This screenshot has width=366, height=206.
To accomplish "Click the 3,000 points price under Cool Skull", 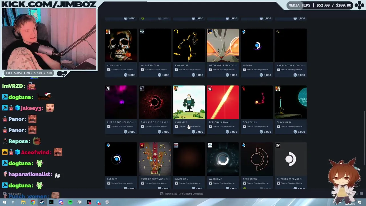I will pyautogui.click(x=130, y=75).
